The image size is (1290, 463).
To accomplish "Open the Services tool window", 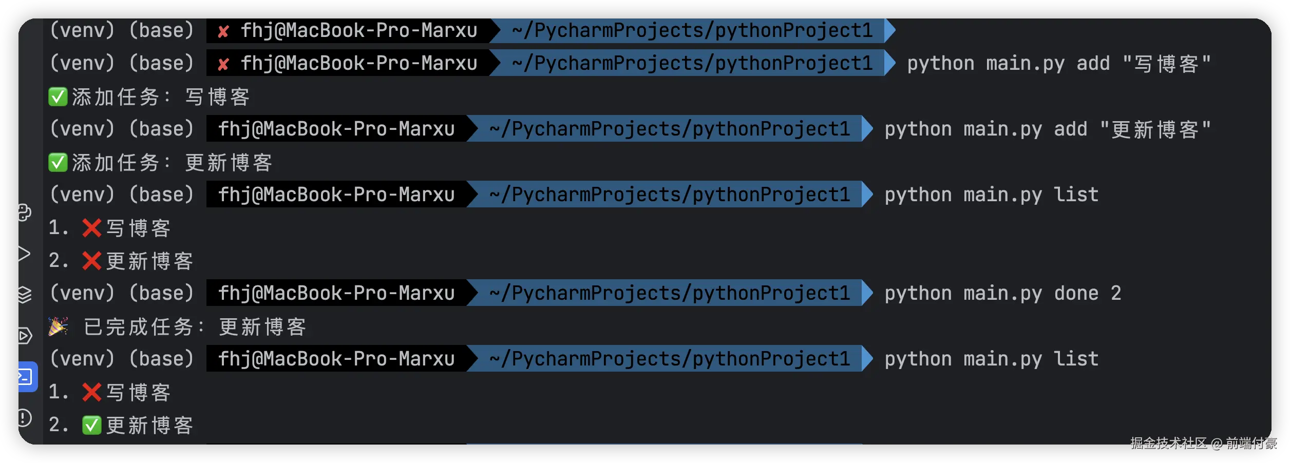I will (25, 336).
